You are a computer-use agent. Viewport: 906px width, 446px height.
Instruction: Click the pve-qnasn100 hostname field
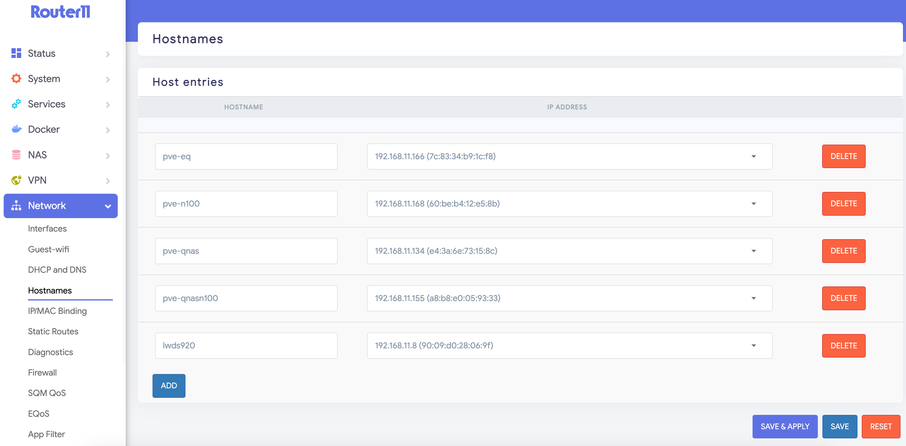246,298
